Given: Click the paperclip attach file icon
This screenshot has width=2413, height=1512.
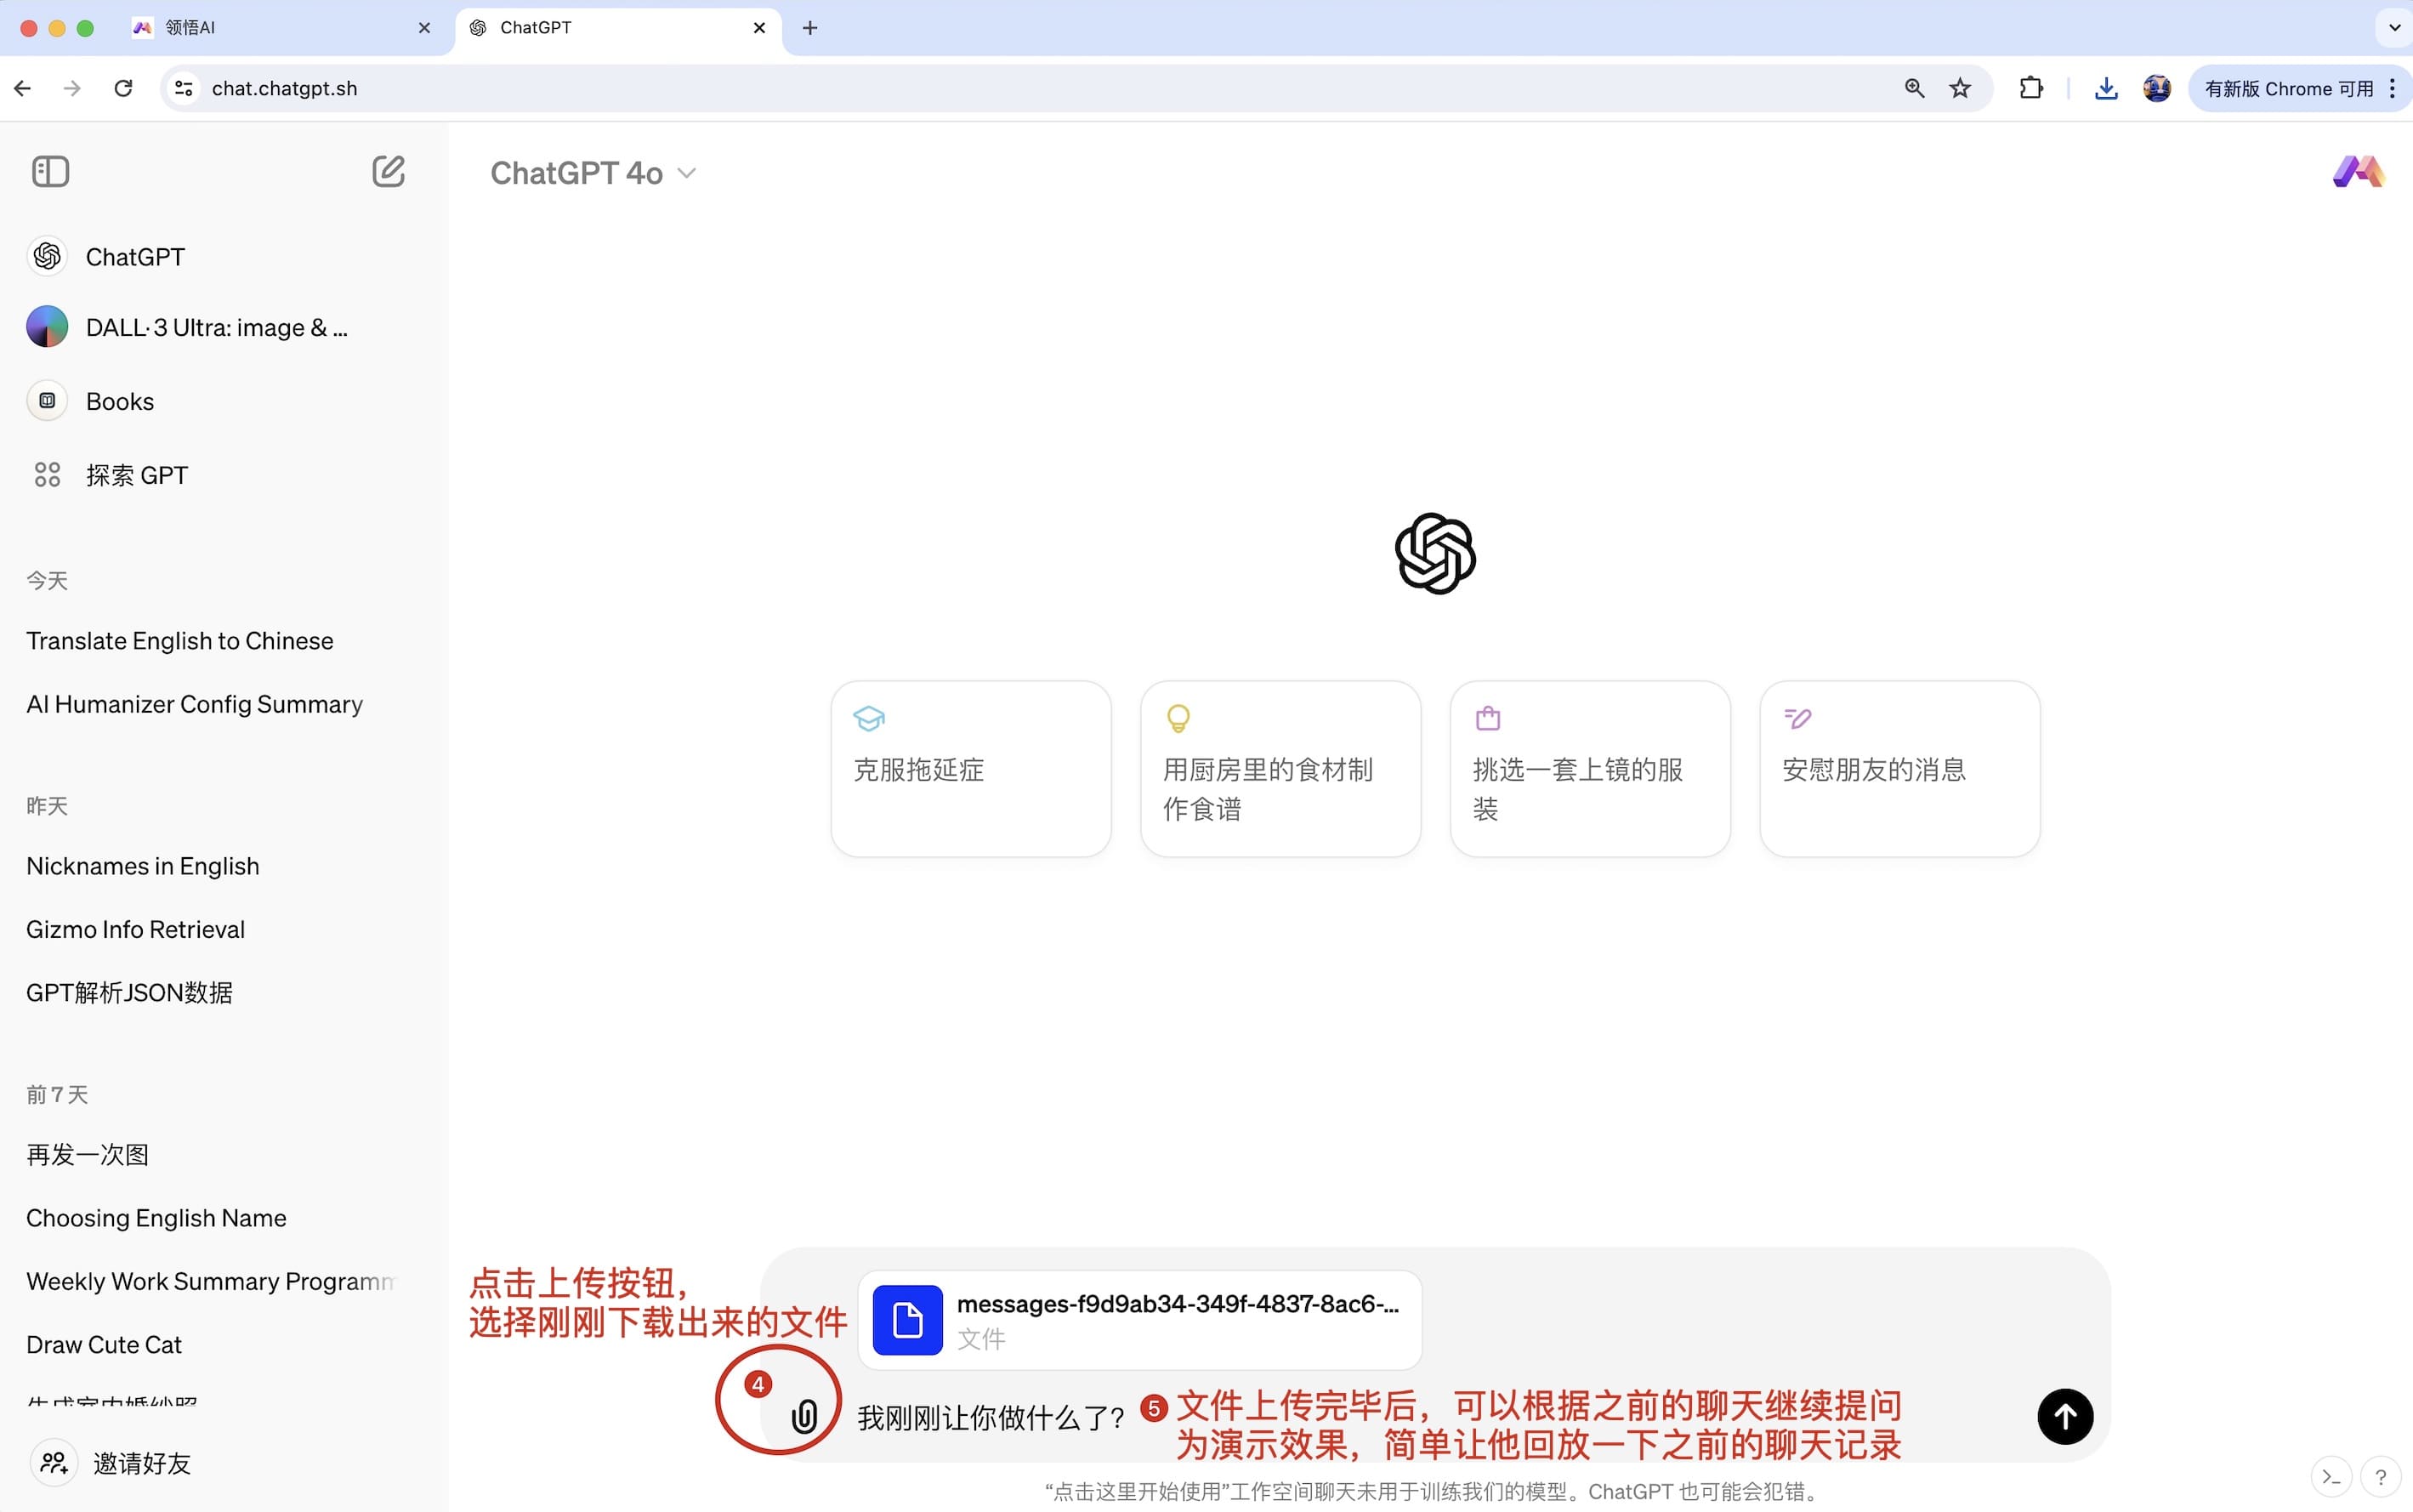Looking at the screenshot, I should tap(804, 1416).
